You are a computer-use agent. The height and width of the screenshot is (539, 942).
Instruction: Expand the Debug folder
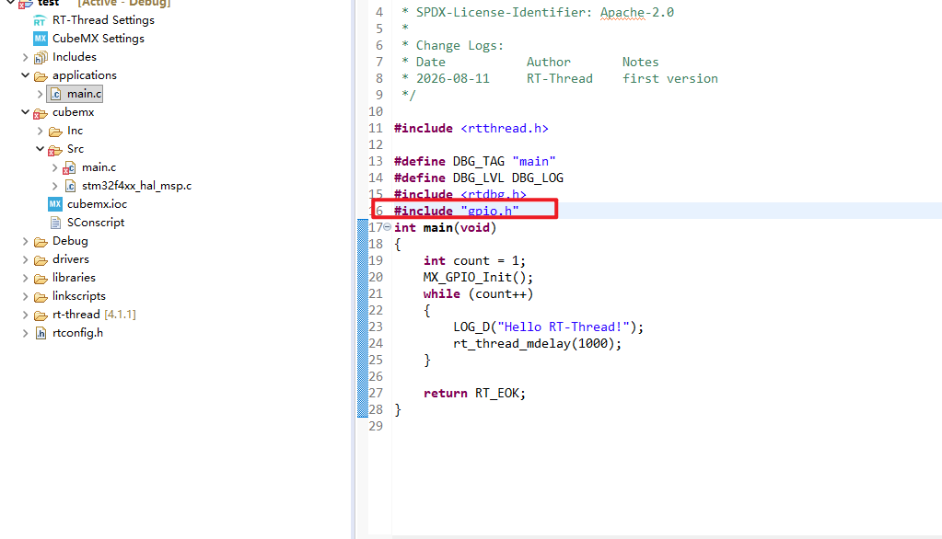(x=25, y=241)
